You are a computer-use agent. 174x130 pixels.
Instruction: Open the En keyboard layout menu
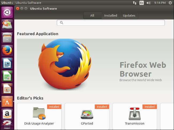click(x=142, y=3)
